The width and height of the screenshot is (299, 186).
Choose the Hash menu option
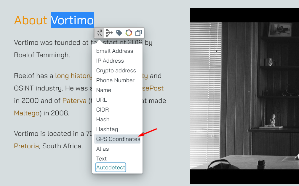coord(103,120)
